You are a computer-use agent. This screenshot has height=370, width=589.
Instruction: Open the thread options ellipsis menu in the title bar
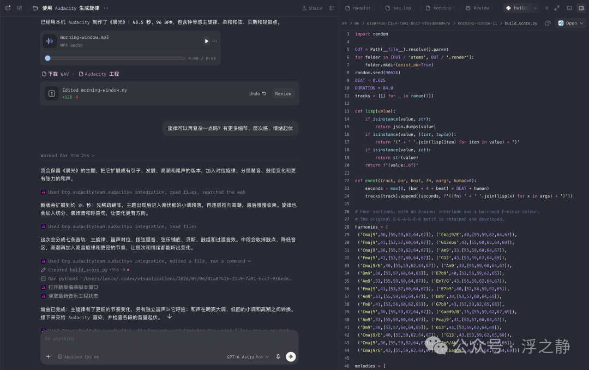pos(106,8)
